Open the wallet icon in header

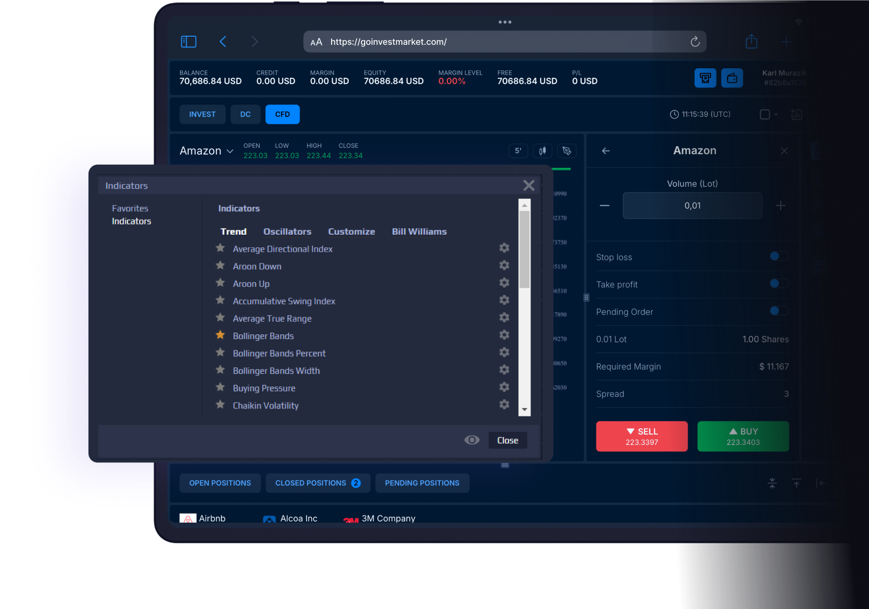tap(732, 78)
